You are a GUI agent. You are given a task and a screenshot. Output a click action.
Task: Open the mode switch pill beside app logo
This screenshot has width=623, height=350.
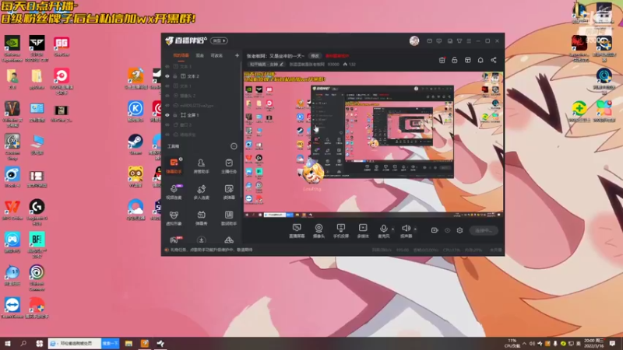pyautogui.click(x=219, y=41)
